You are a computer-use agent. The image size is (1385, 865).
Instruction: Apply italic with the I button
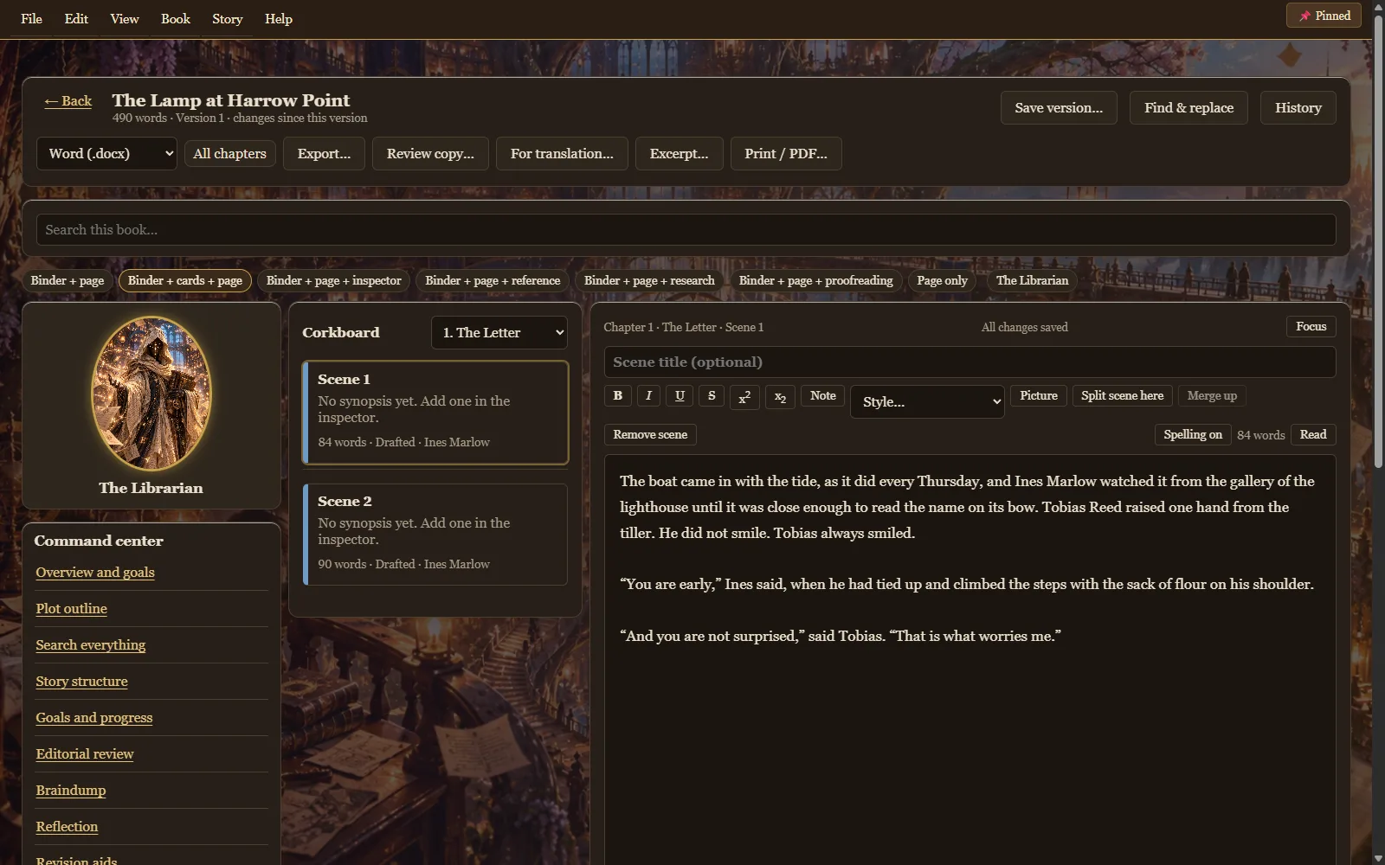coord(649,395)
